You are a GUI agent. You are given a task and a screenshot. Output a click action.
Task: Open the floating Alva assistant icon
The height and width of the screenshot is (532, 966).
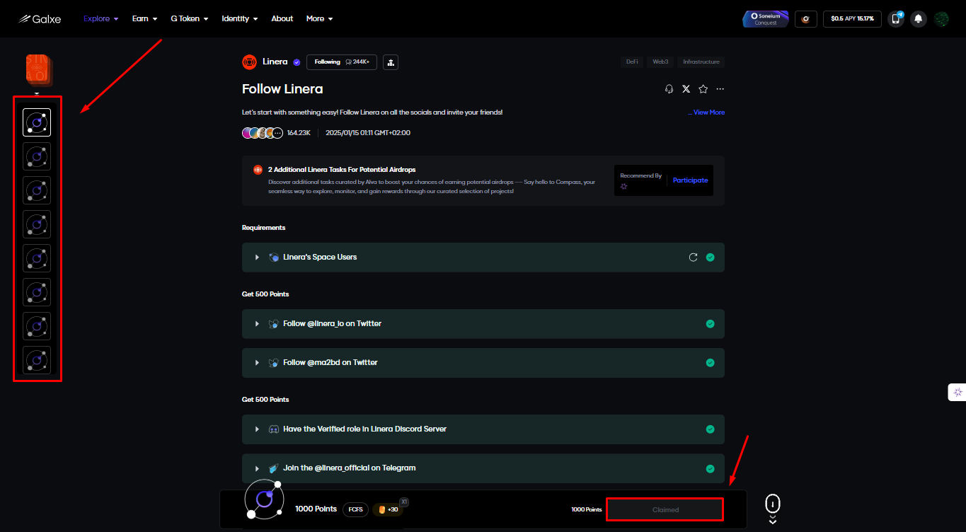coord(958,392)
